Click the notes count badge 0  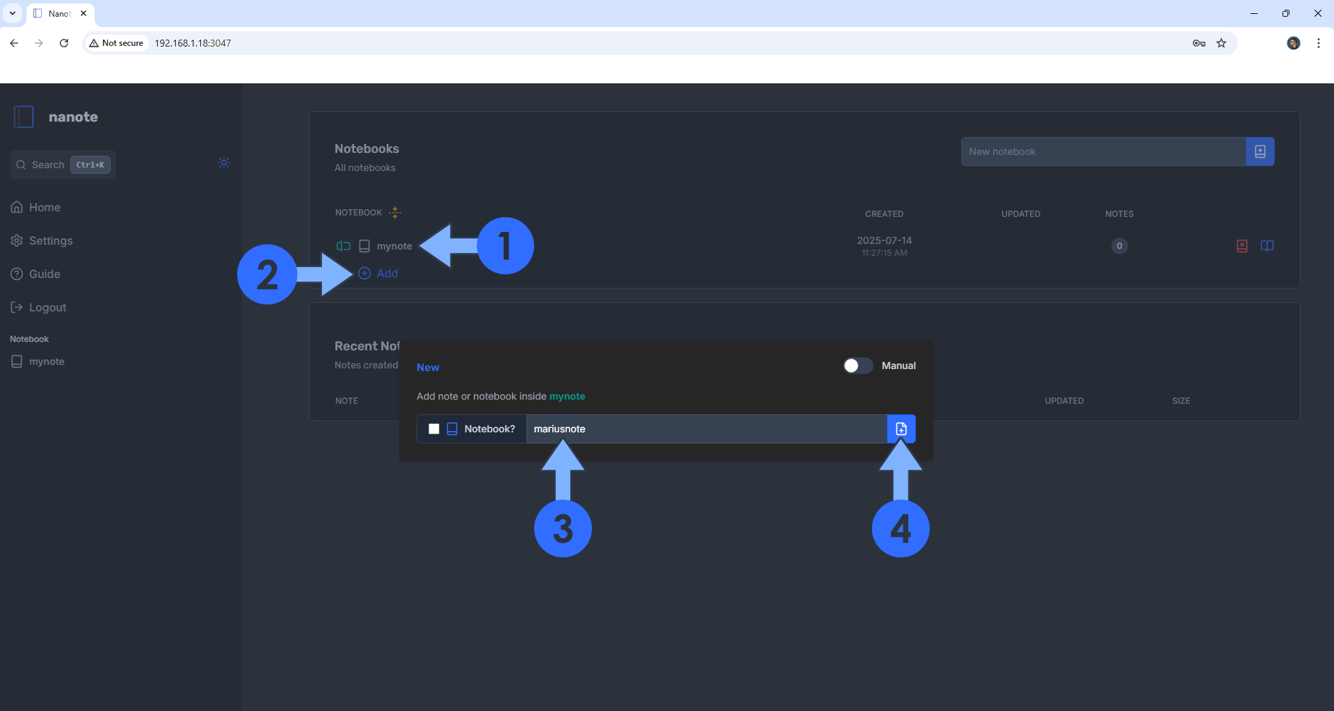[1119, 246]
